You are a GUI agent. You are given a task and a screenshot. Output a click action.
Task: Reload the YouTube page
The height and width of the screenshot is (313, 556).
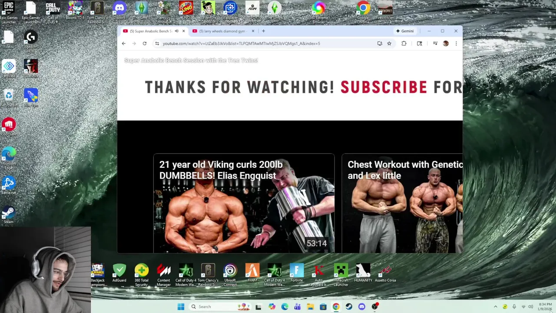coord(145,43)
